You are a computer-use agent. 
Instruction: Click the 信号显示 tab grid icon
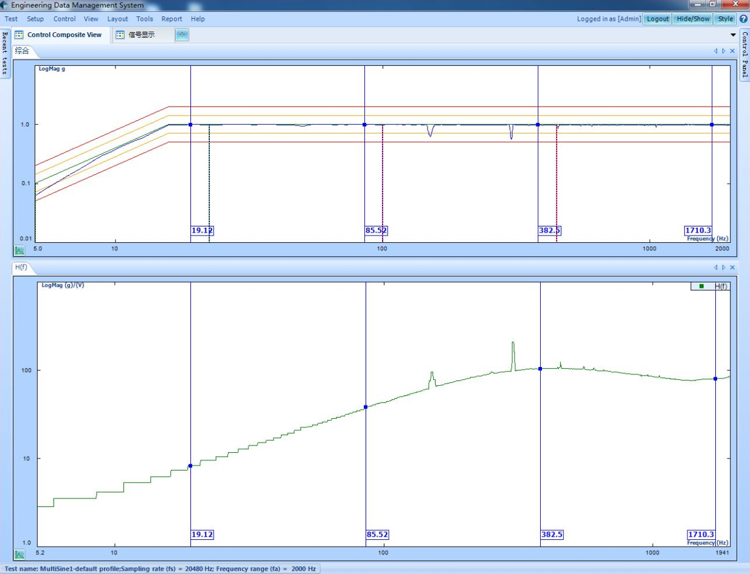[x=120, y=35]
